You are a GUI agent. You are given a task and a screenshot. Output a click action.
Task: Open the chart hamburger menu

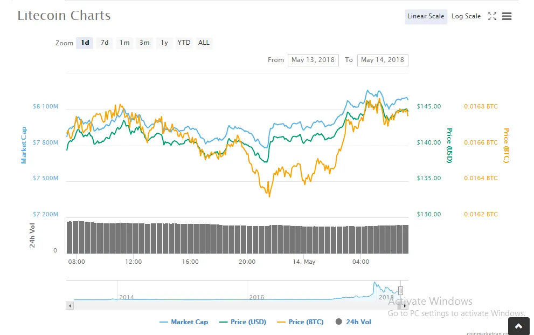(x=507, y=16)
